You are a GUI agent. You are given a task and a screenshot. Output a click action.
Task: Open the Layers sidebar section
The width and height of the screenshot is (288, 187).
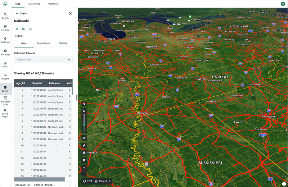click(x=5, y=89)
